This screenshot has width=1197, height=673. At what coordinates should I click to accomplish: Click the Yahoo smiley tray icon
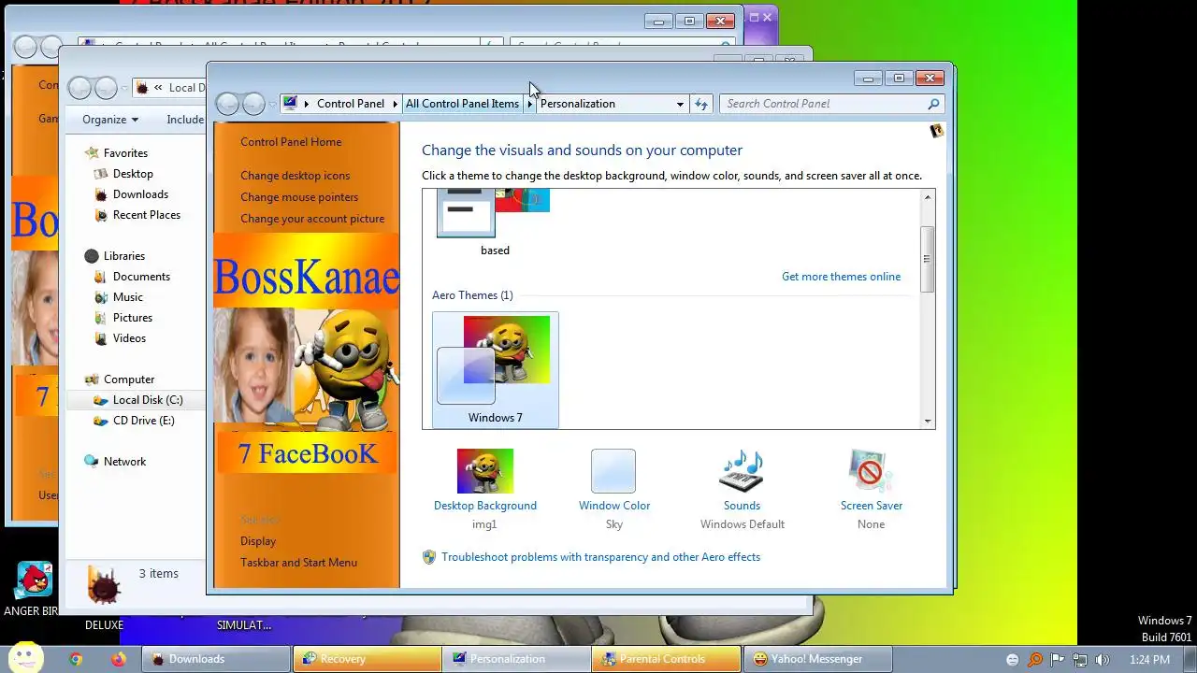[x=1013, y=659]
